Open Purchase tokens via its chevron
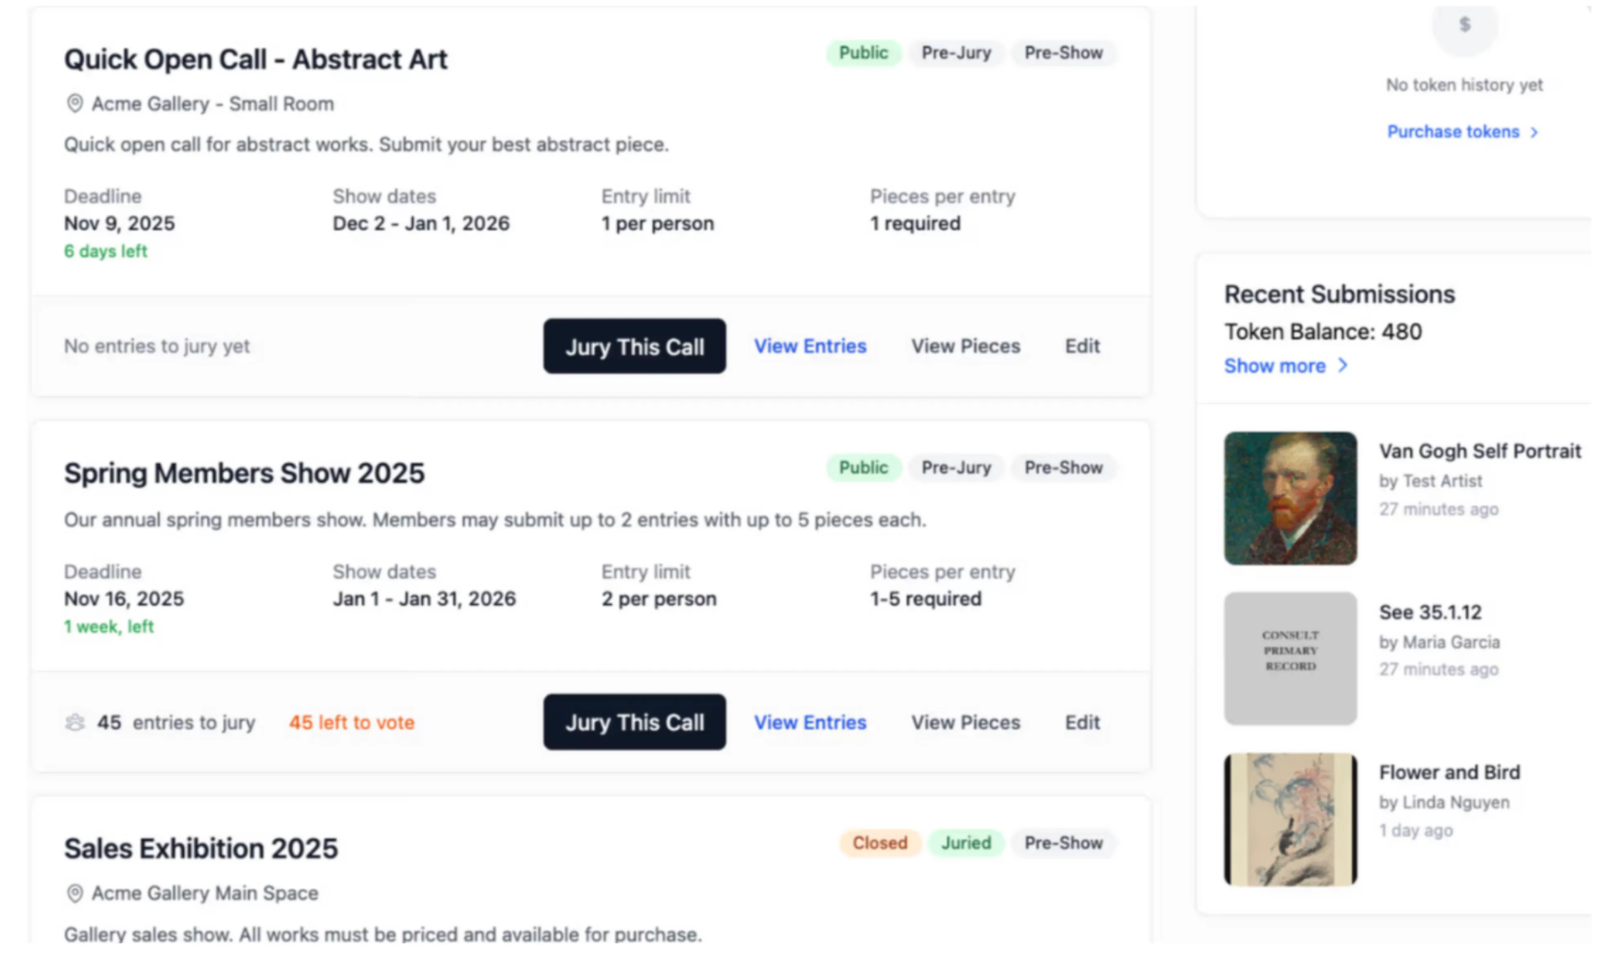Image resolution: width=1621 pixels, height=970 pixels. click(x=1462, y=132)
